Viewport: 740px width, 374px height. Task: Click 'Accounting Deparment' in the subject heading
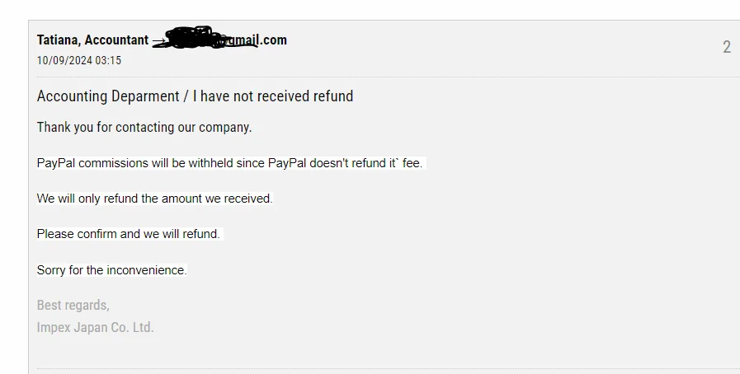point(108,96)
